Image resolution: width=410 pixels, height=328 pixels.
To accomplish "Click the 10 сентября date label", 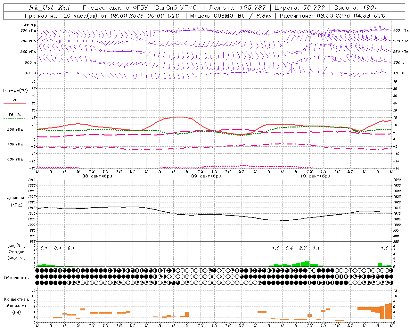I will [x=315, y=176].
